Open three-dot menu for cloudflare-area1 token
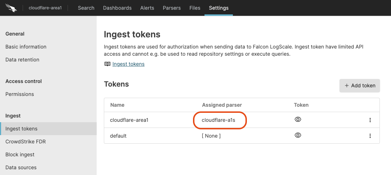The height and width of the screenshot is (175, 391). [x=370, y=120]
